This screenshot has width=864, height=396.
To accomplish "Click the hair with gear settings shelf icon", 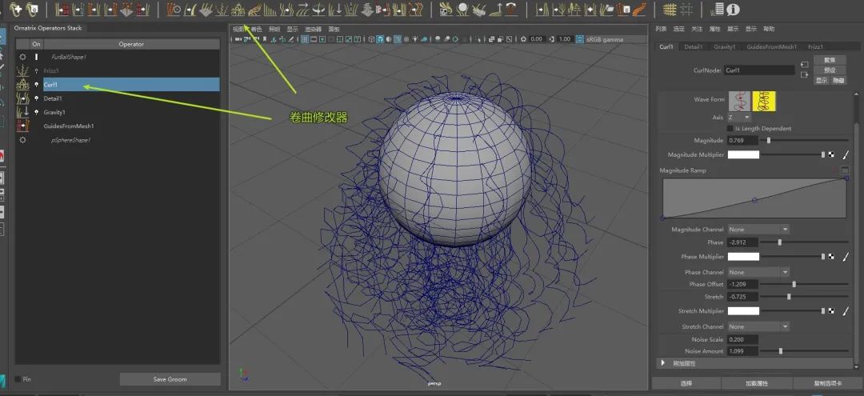I will click(x=32, y=10).
